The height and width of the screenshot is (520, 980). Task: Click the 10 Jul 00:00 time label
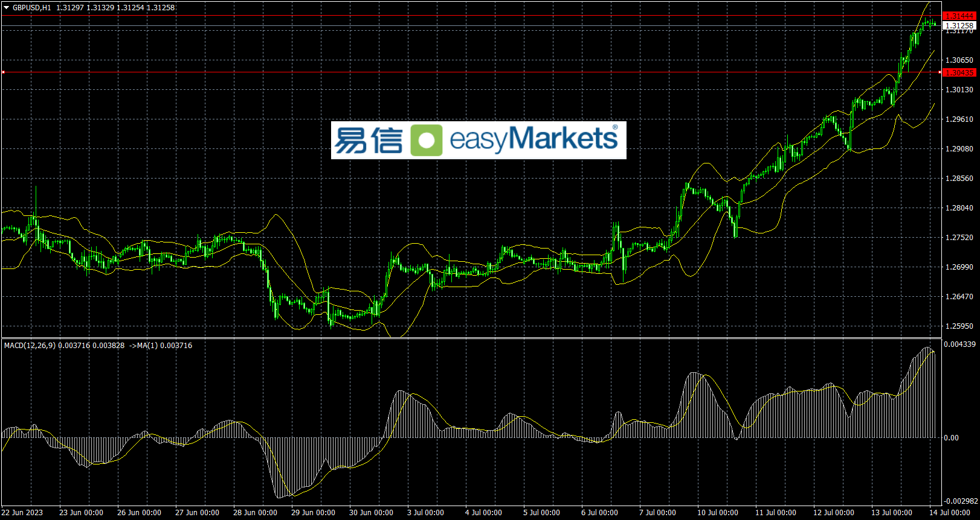pos(718,513)
